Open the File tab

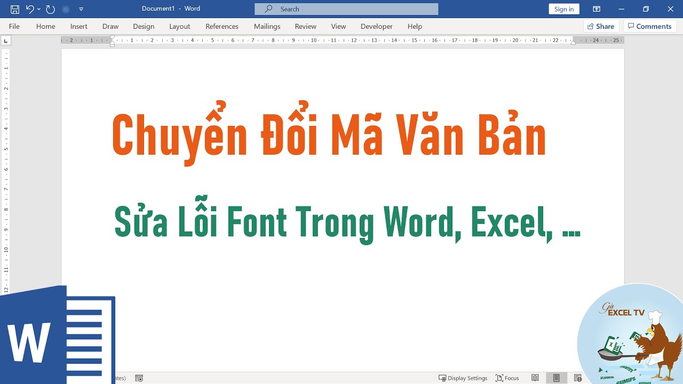(14, 26)
